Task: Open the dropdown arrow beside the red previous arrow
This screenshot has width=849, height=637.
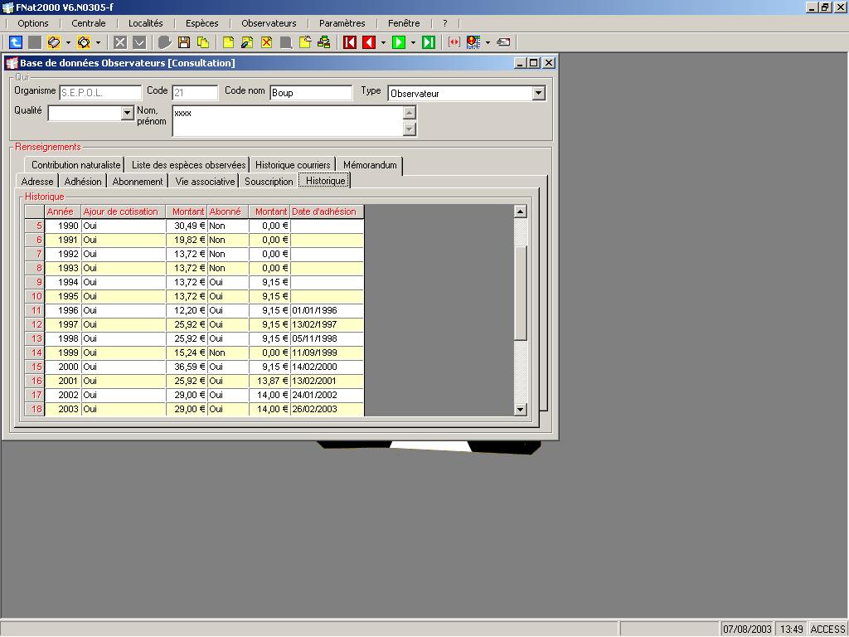Action: pyautogui.click(x=383, y=42)
